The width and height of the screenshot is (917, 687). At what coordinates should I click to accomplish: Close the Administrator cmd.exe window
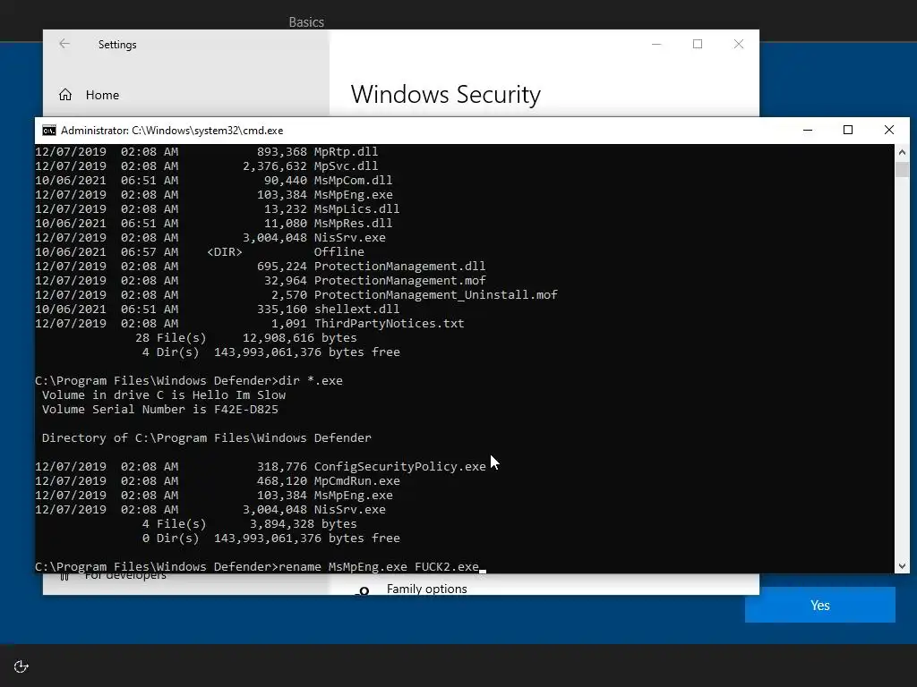coord(889,131)
